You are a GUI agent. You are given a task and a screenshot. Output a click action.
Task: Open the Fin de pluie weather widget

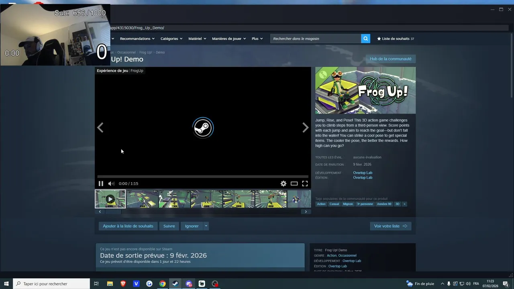(420, 284)
